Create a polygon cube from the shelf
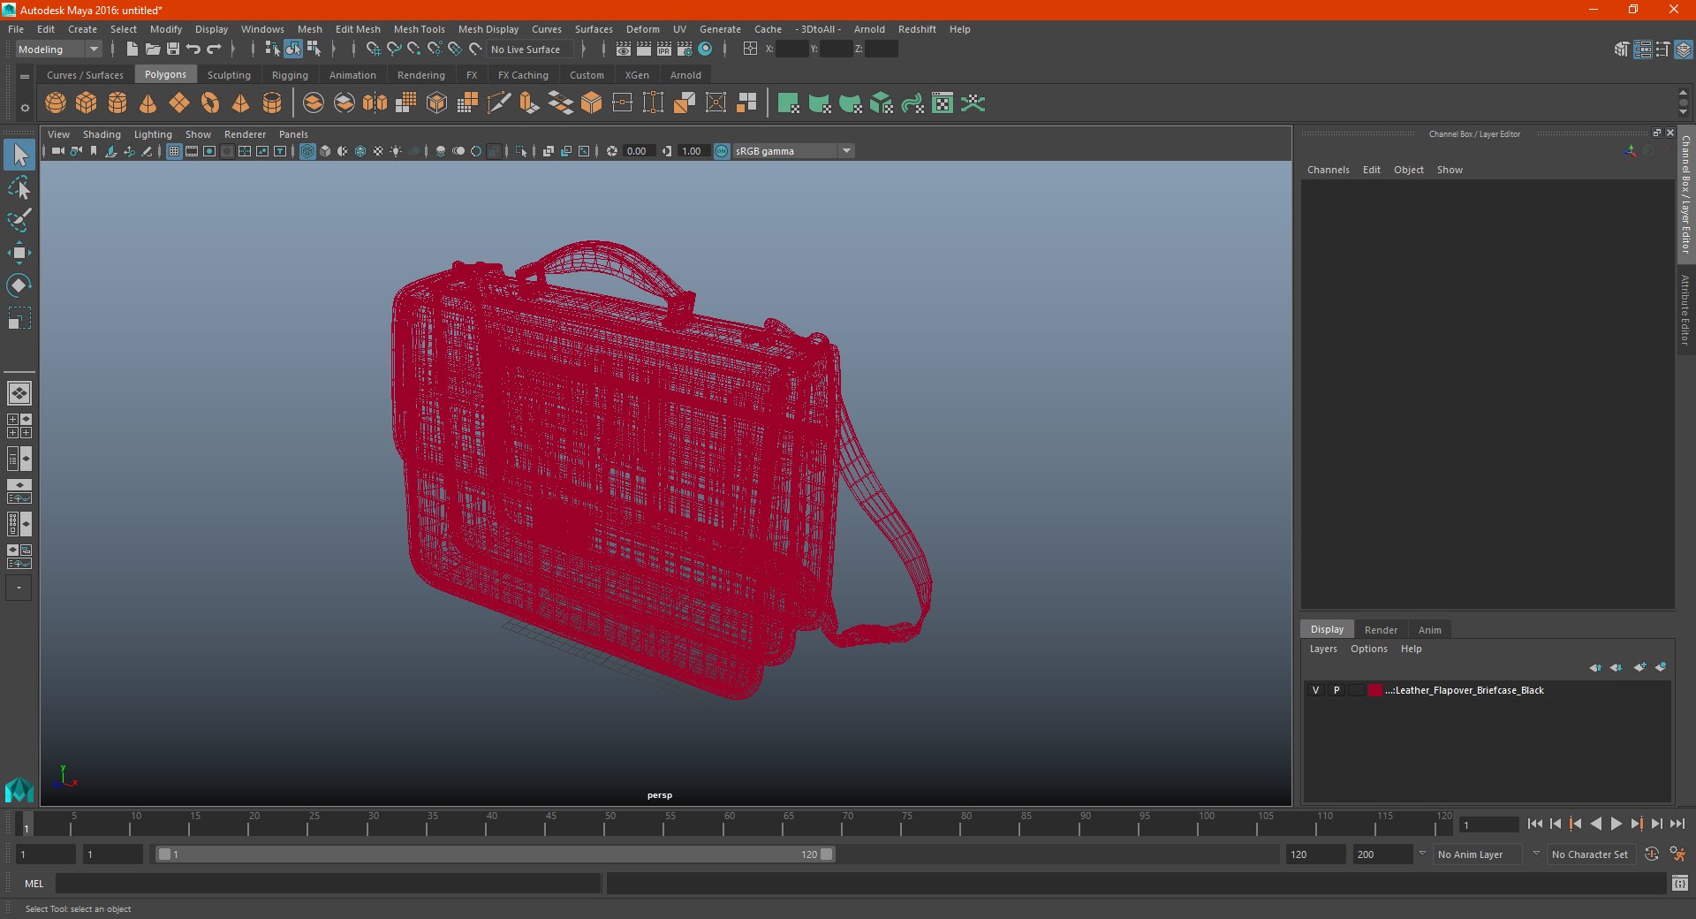The width and height of the screenshot is (1696, 919). pyautogui.click(x=87, y=103)
